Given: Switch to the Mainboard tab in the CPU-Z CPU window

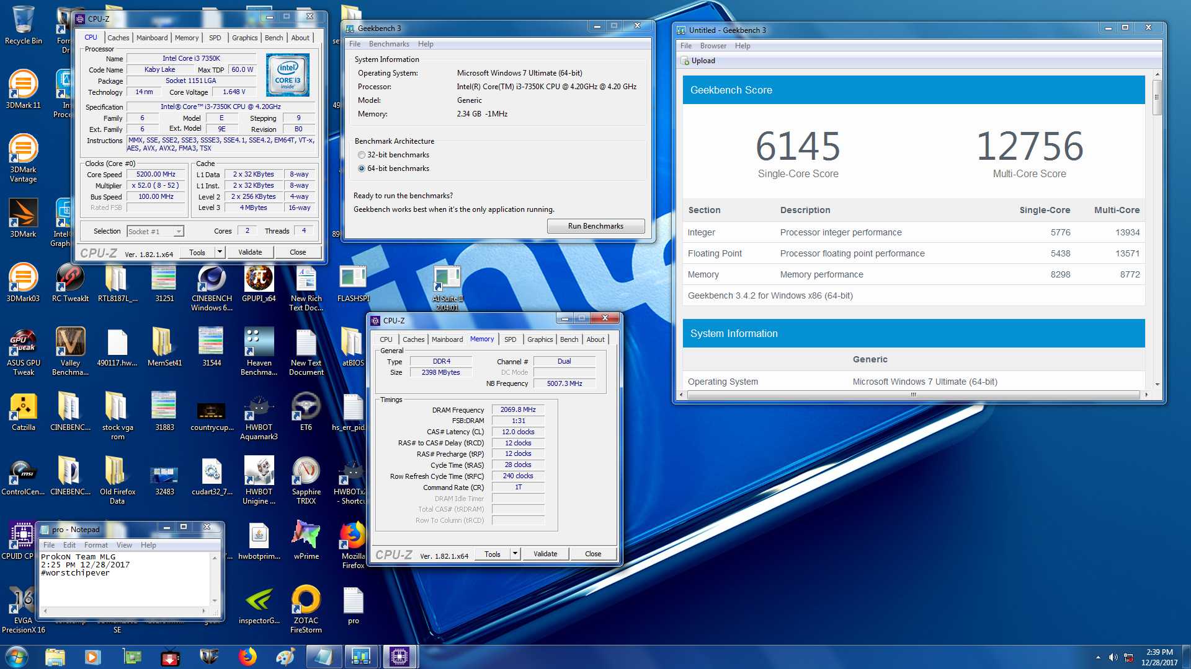Looking at the screenshot, I should pos(152,38).
